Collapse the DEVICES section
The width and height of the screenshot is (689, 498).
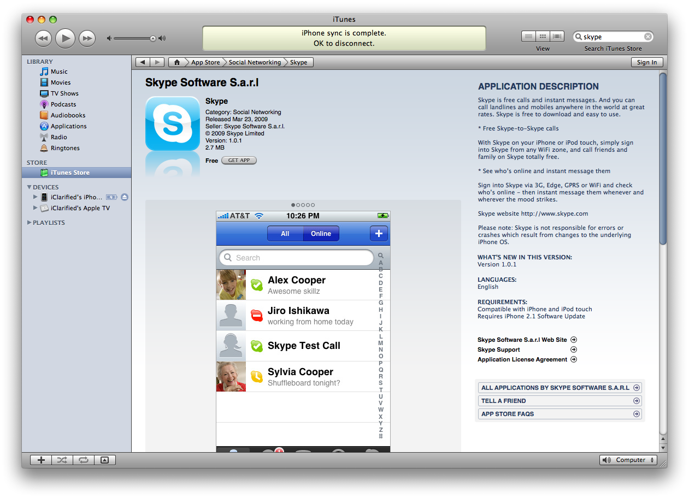pyautogui.click(x=30, y=187)
